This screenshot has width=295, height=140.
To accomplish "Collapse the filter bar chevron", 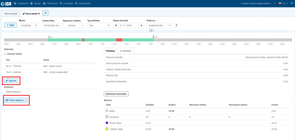I will [x=152, y=30].
